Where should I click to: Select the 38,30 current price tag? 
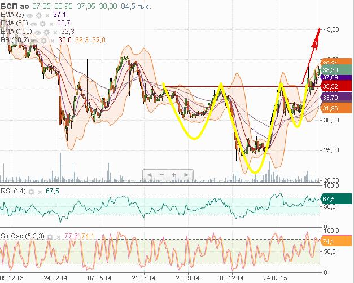[x=336, y=70]
